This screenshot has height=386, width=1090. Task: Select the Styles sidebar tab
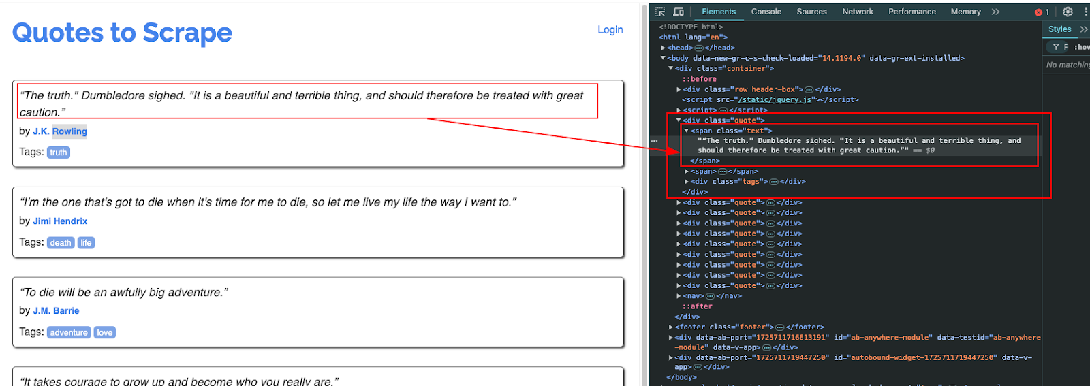click(1059, 29)
